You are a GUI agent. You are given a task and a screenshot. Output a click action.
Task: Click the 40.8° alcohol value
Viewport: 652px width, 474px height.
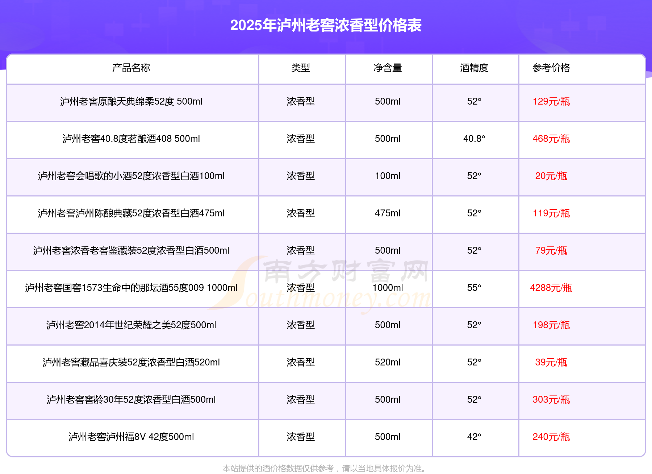tap(474, 139)
